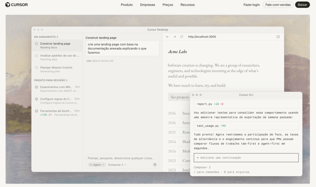Click the EM ANDAMENTO 3 section header

(x=46, y=37)
